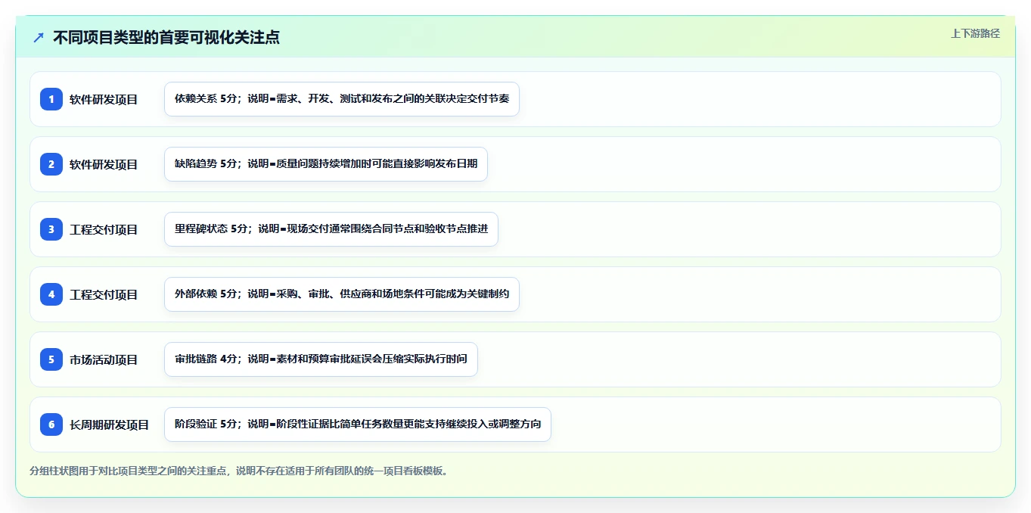The image size is (1031, 513).
Task: Click the 长周期研发项目 label
Action: point(109,424)
